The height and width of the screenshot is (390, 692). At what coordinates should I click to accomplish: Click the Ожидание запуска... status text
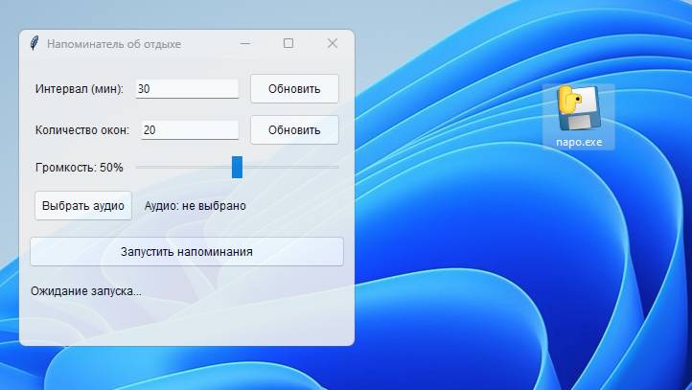coord(86,291)
